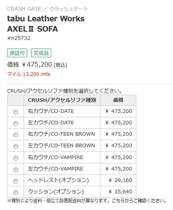The image size is (173, 210).
Task: Click the tabu Leather Works AXELⅡ SOFA title
Action: pos(46,24)
